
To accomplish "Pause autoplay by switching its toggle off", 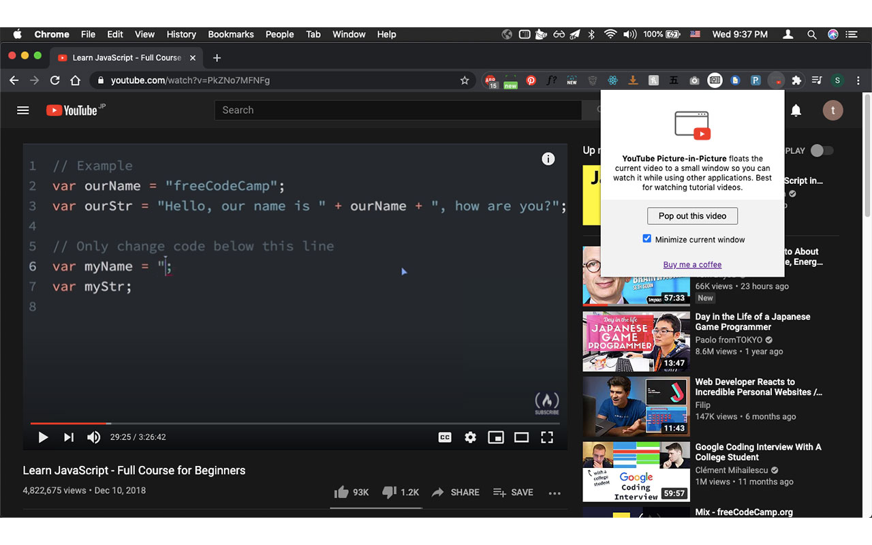I will click(822, 151).
